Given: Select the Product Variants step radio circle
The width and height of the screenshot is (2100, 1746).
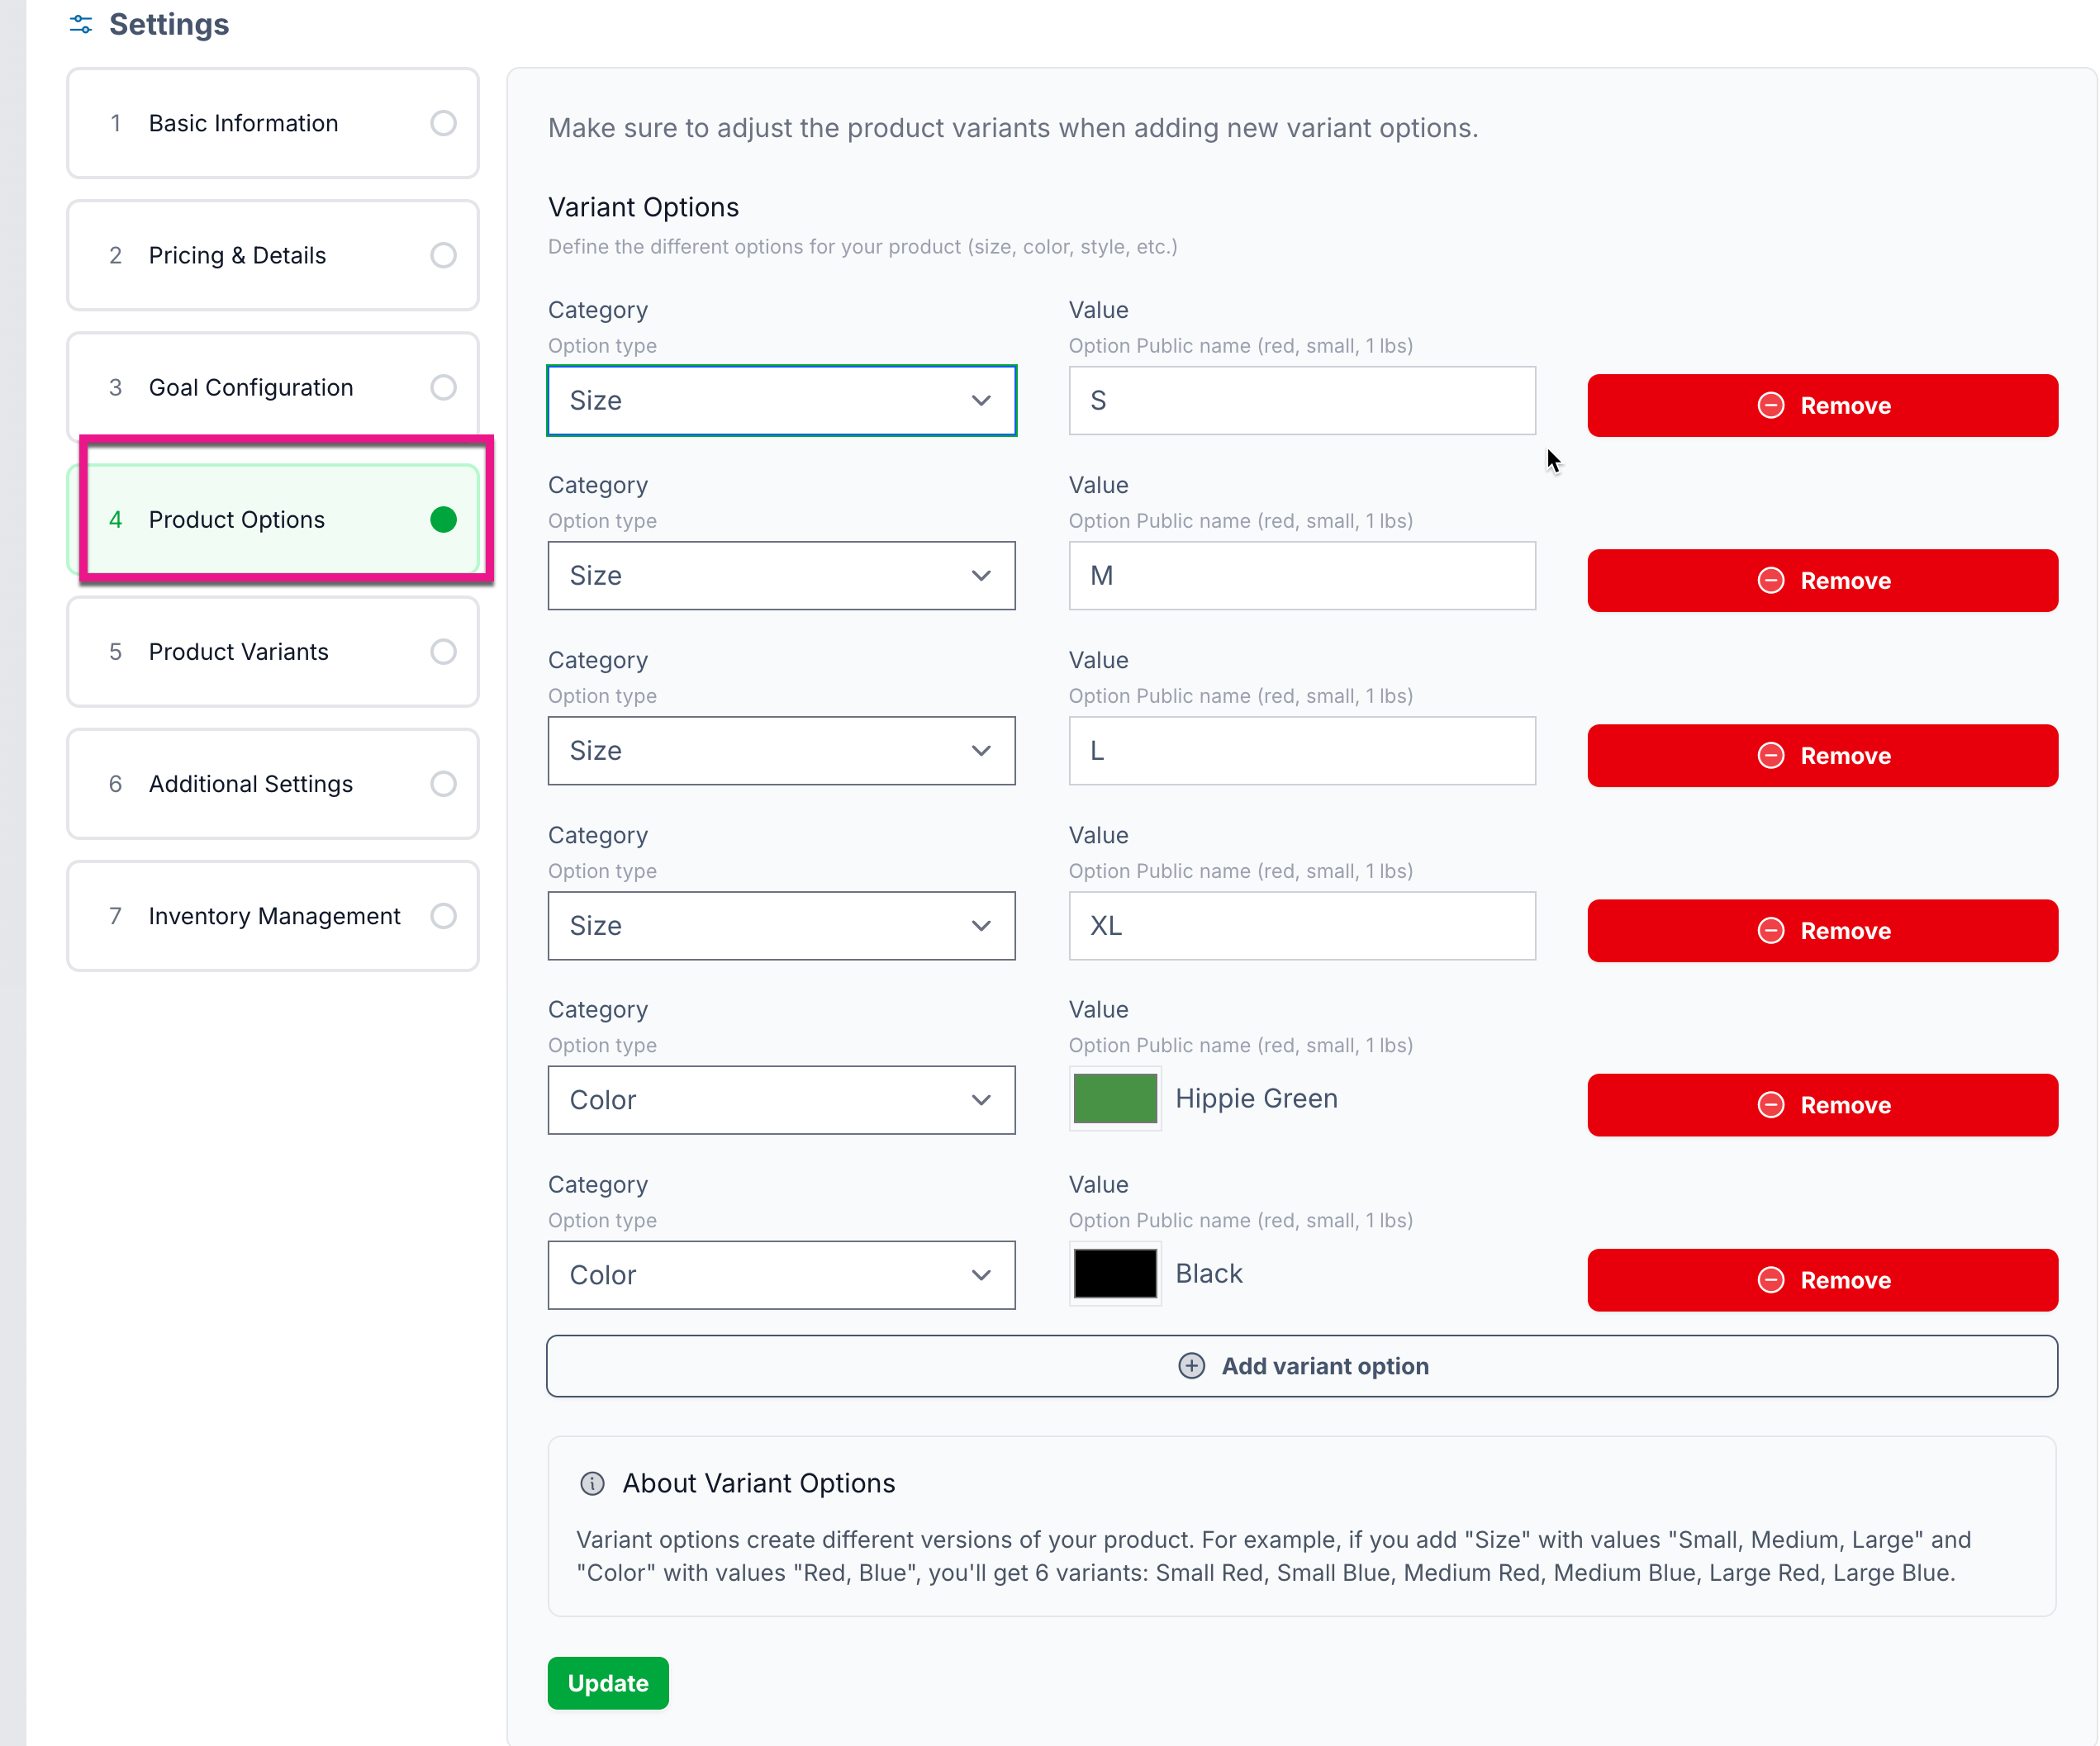Looking at the screenshot, I should coord(443,651).
